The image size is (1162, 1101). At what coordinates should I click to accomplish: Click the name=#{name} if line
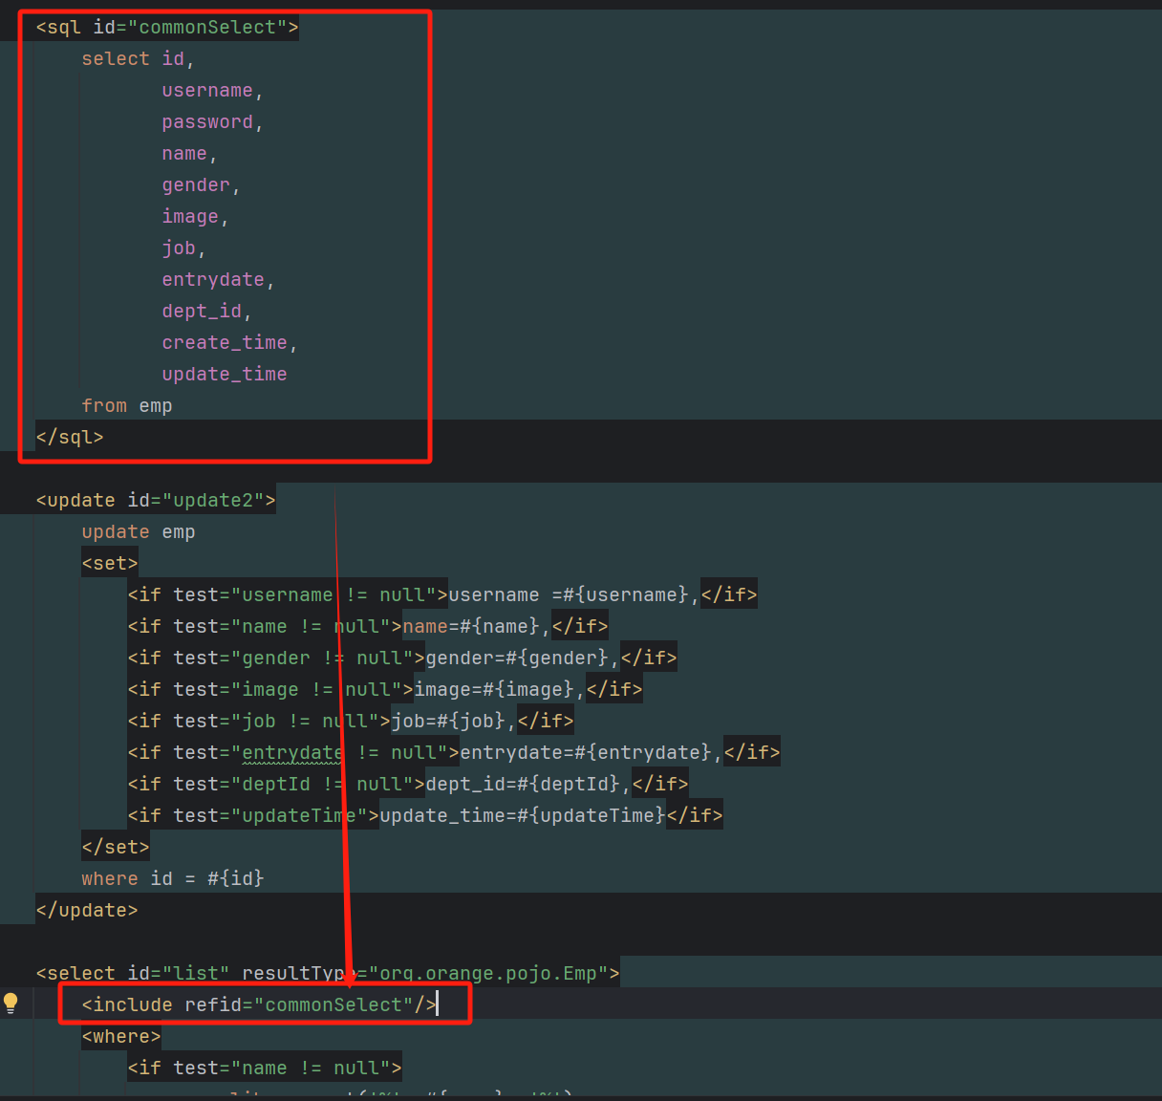[x=368, y=626]
